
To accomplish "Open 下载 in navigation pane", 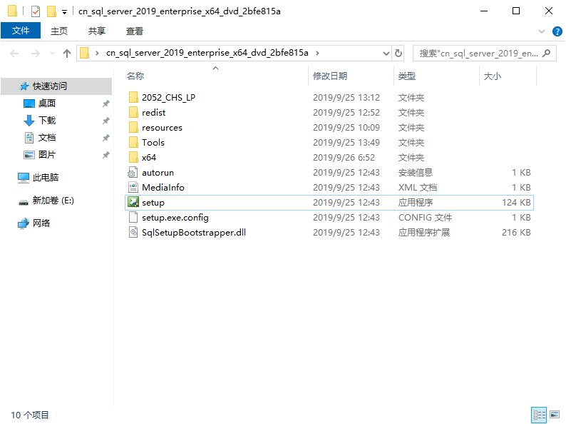I will [47, 121].
